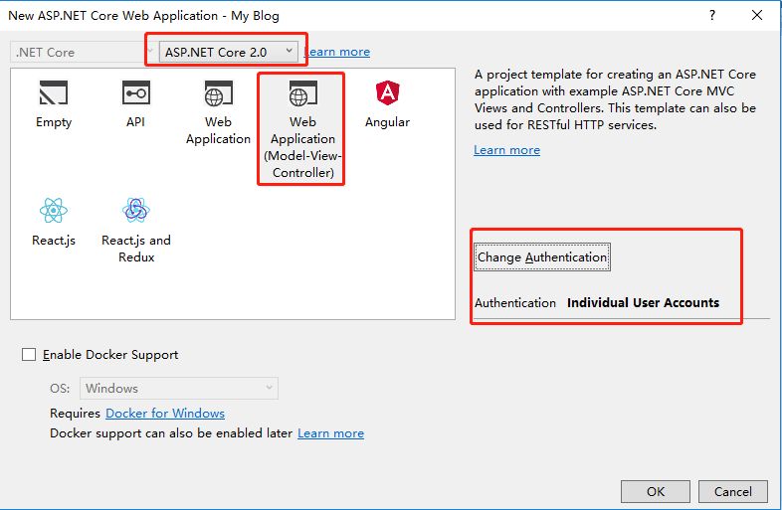Select the Empty project template icon
This screenshot has height=510, width=782.
pyautogui.click(x=54, y=92)
